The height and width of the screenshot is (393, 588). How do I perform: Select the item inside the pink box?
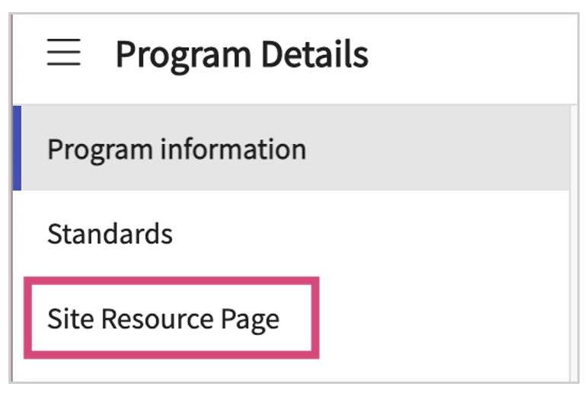click(163, 319)
